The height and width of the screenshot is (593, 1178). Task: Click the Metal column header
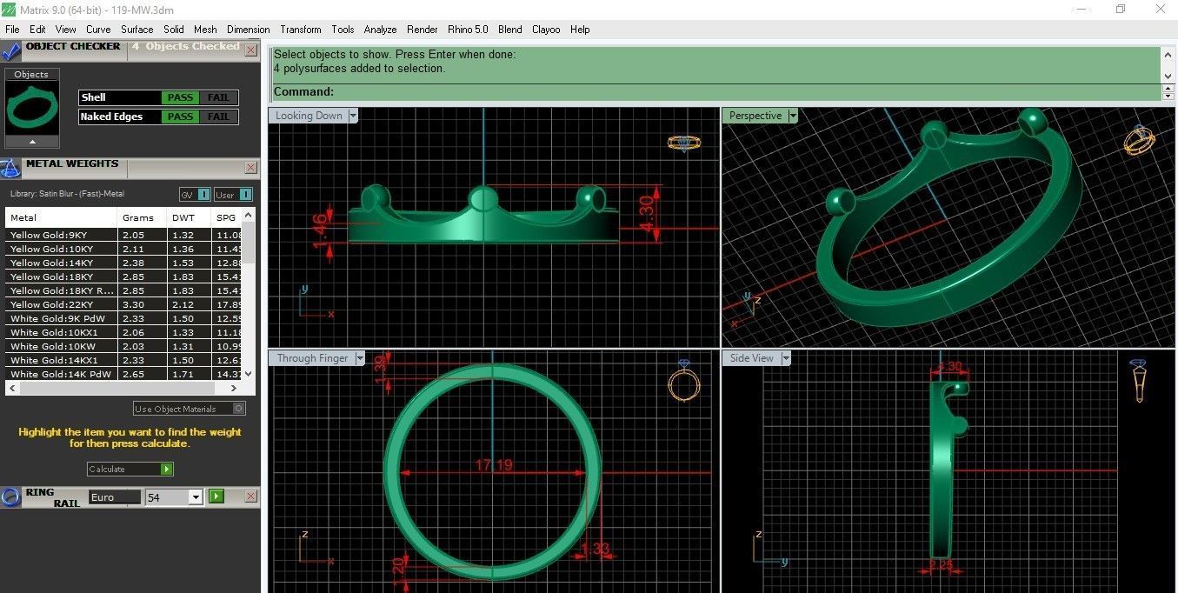click(61, 217)
